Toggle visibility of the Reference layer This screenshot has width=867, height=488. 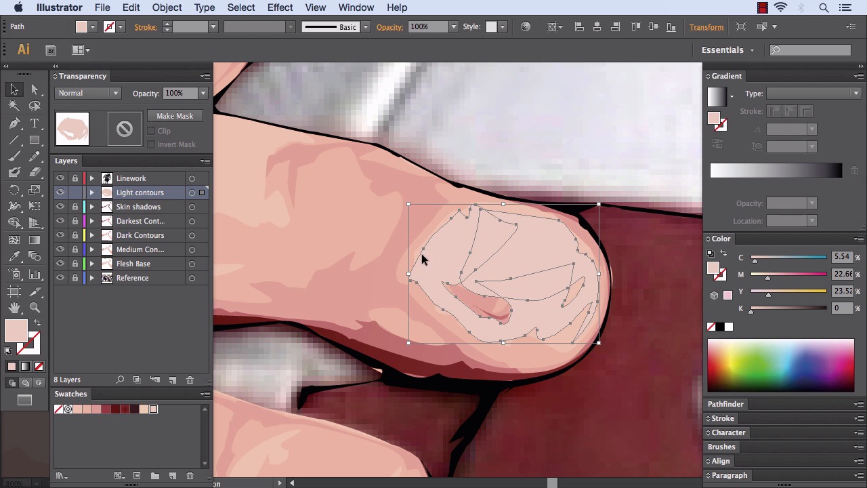tap(60, 278)
